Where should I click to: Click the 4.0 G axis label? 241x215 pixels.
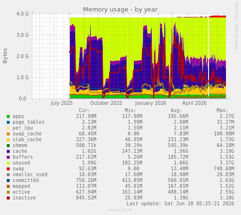point(23,14)
